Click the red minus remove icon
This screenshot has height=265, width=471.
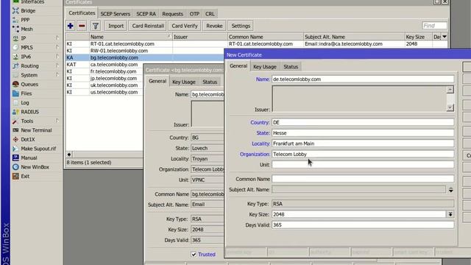(82, 26)
